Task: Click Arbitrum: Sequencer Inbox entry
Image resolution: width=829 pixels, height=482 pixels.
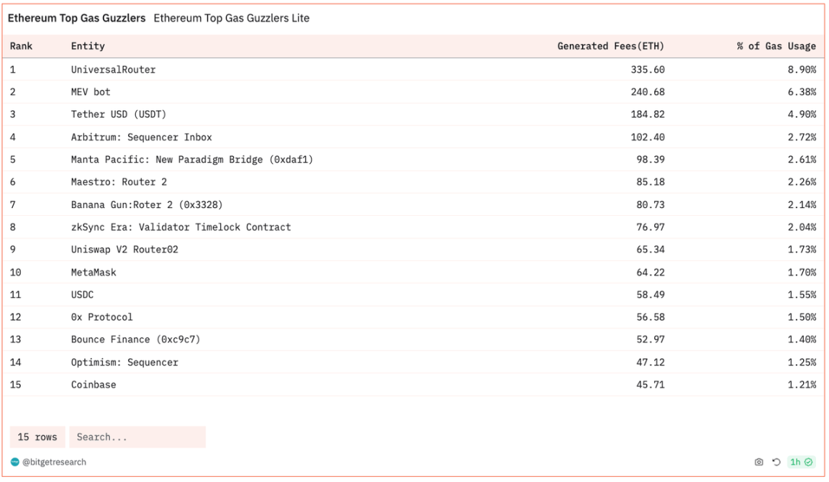Action: point(141,137)
